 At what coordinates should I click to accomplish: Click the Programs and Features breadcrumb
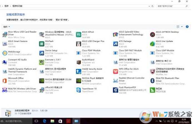(18, 6)
